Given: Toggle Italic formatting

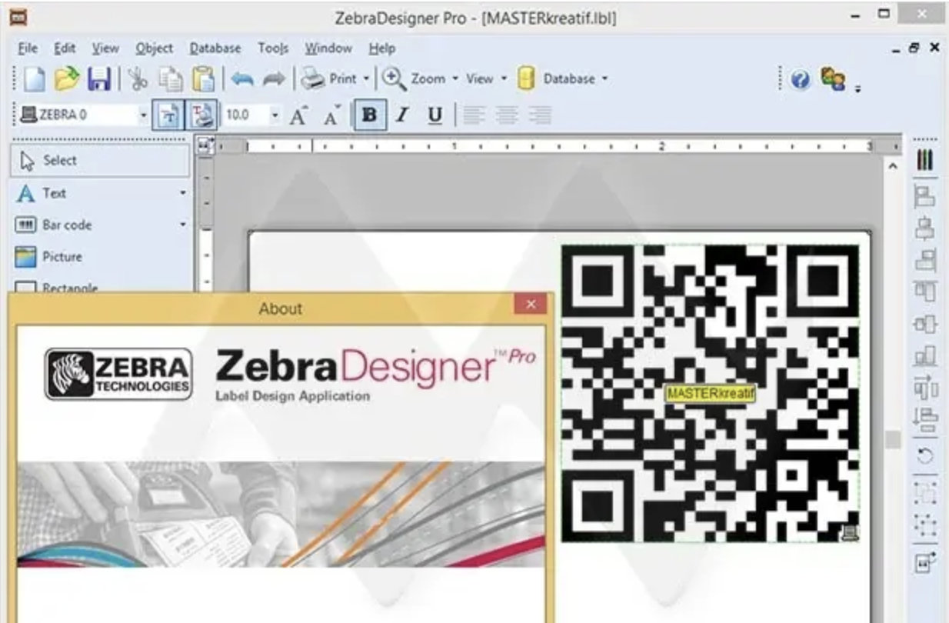Looking at the screenshot, I should tap(401, 115).
